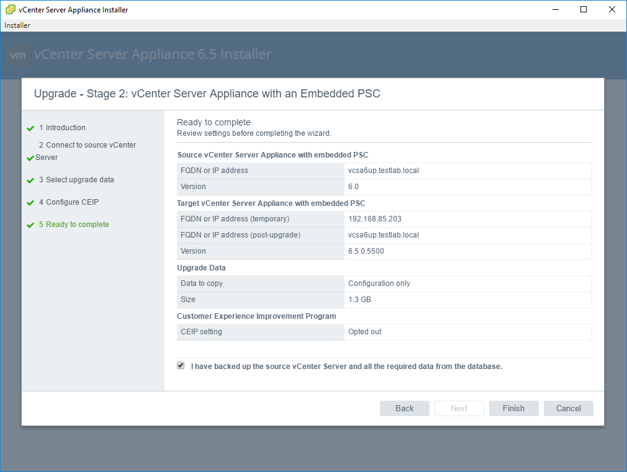The width and height of the screenshot is (627, 472).
Task: Maximize the installer window
Action: click(584, 9)
